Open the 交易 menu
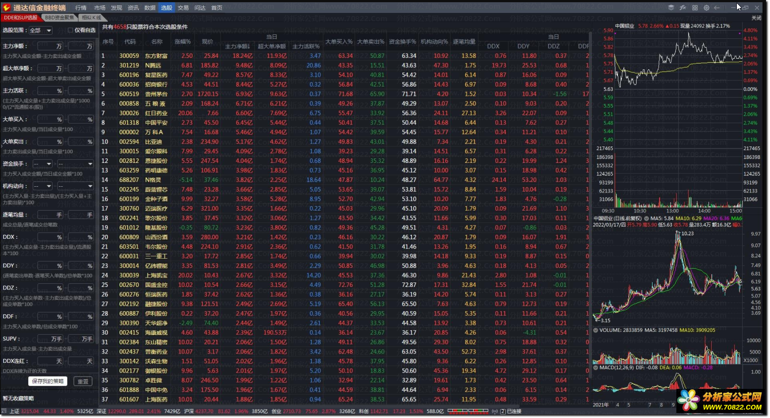This screenshot has width=770, height=418. 183,8
